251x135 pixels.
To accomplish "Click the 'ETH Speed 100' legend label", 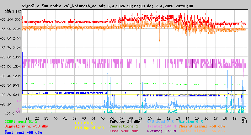I will 89,128.
